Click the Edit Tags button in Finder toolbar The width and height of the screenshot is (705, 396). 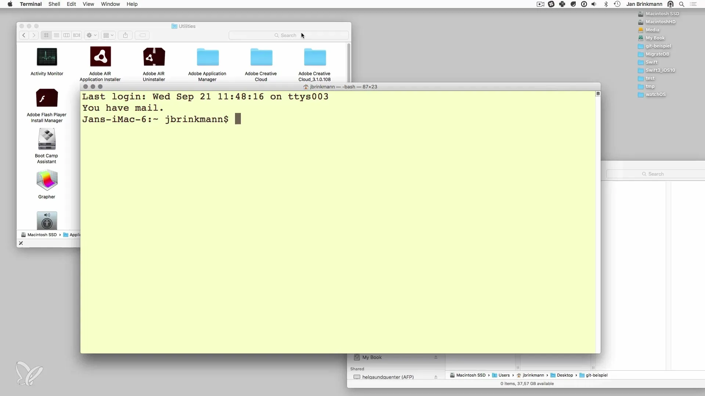tap(142, 35)
